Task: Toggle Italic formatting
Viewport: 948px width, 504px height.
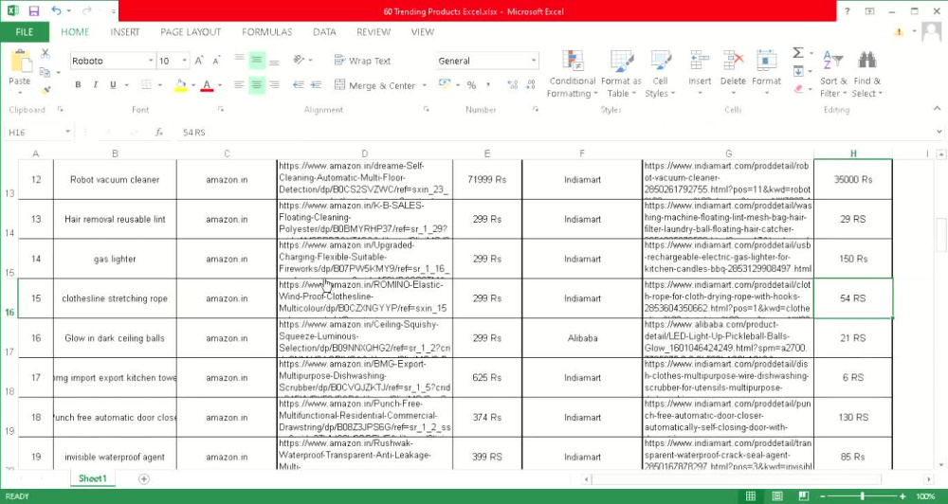Action: click(x=95, y=85)
